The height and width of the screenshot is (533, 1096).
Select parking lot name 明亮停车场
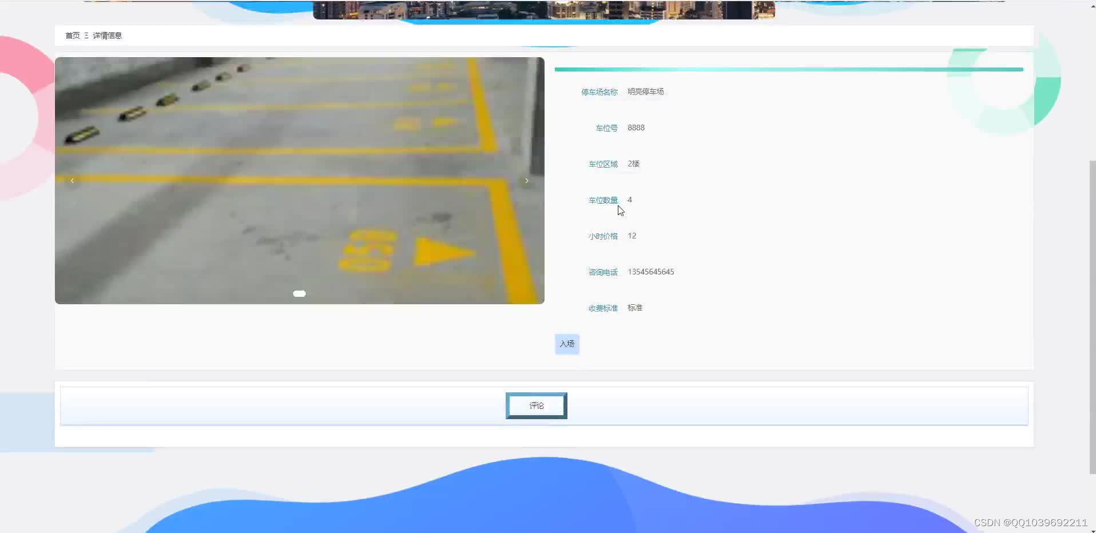(646, 92)
